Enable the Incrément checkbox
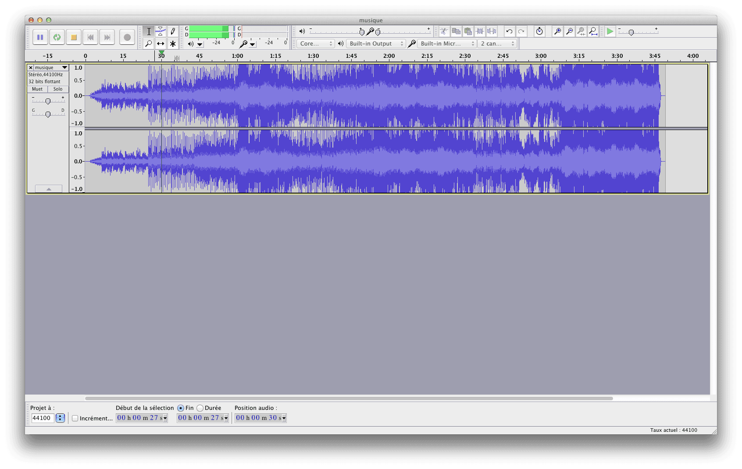The width and height of the screenshot is (742, 469). [x=75, y=418]
